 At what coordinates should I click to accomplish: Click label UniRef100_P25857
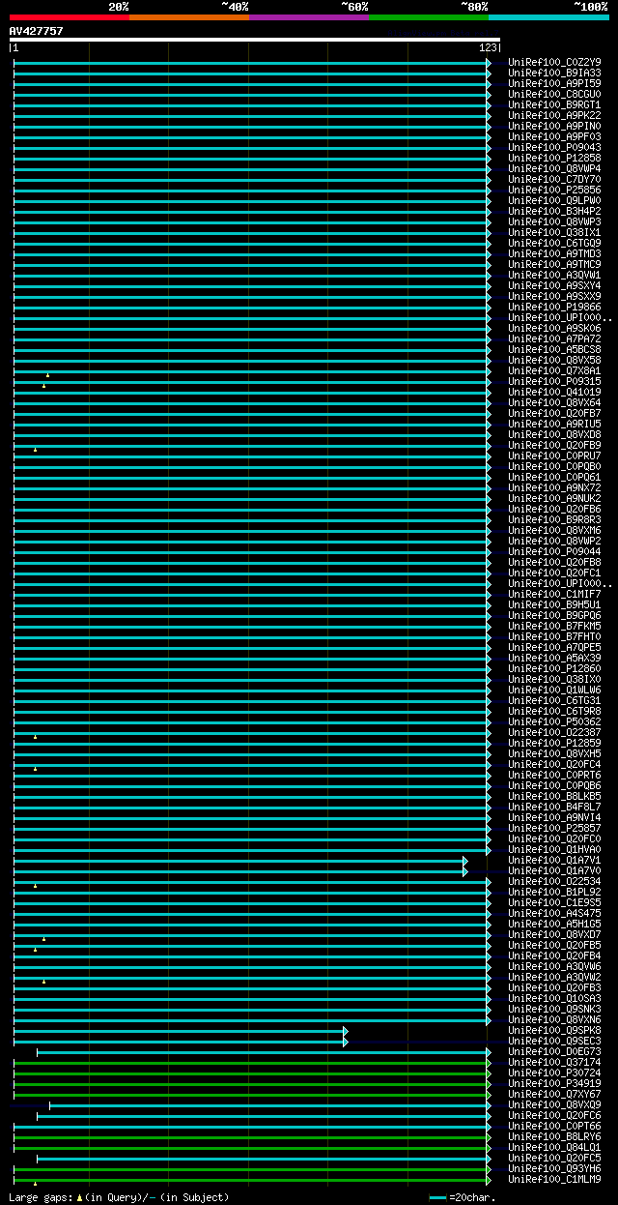(554, 828)
